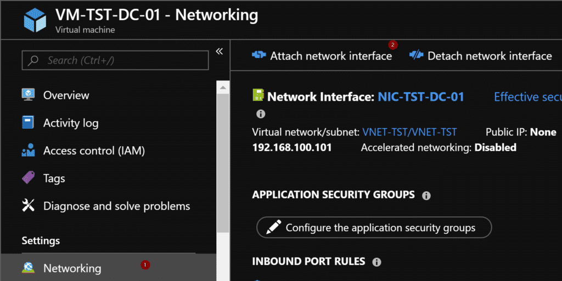The image size is (562, 281).
Task: Click Application Security Groups info icon
Action: point(426,196)
